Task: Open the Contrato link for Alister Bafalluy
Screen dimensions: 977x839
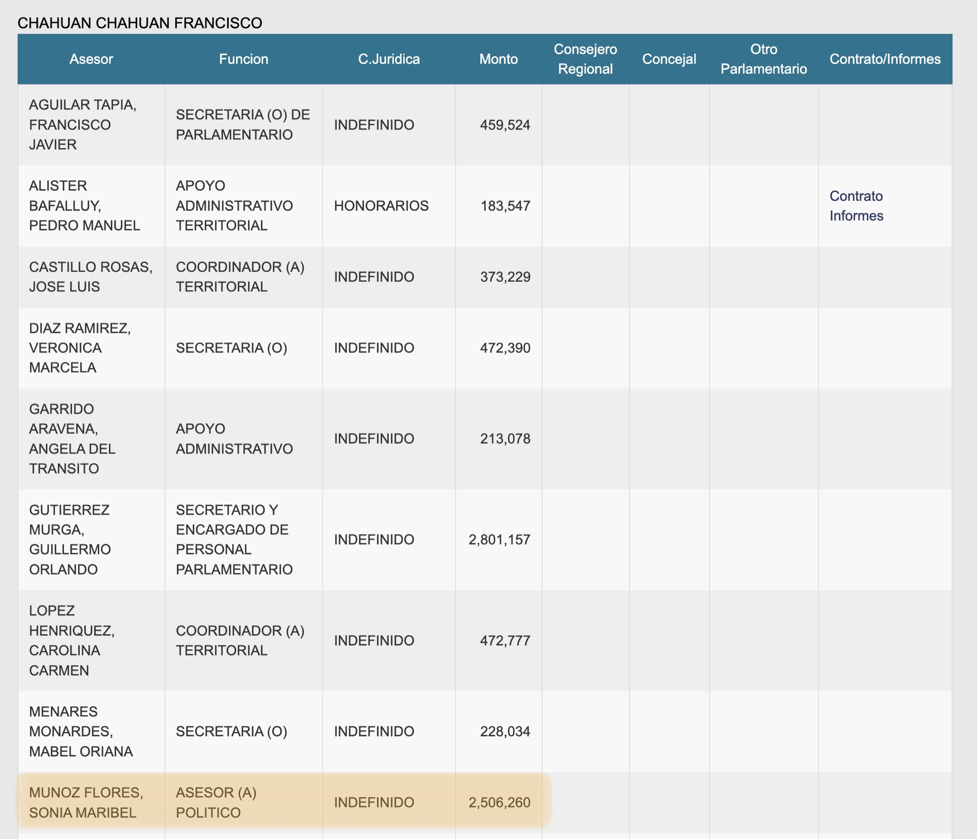Action: 856,196
